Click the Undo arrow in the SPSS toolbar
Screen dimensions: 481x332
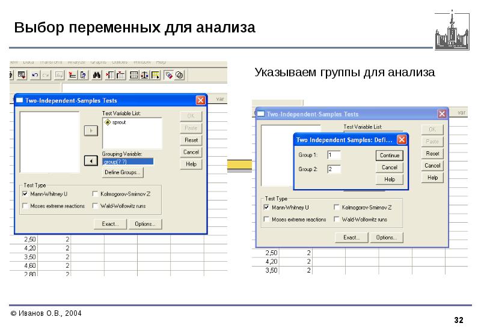[34, 75]
